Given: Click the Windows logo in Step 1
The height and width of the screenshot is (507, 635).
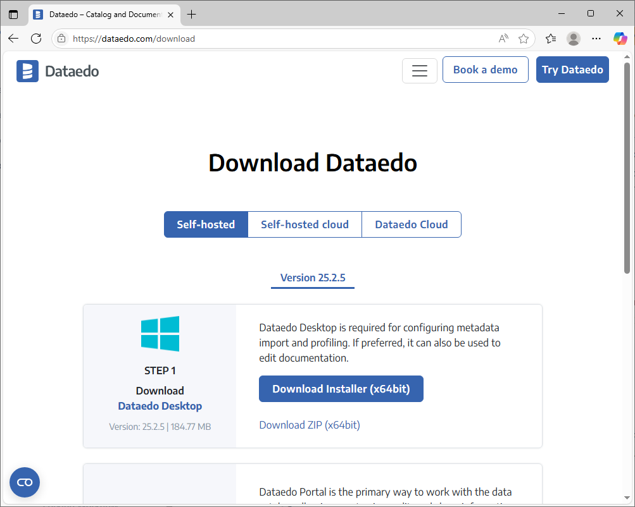Looking at the screenshot, I should pyautogui.click(x=160, y=334).
